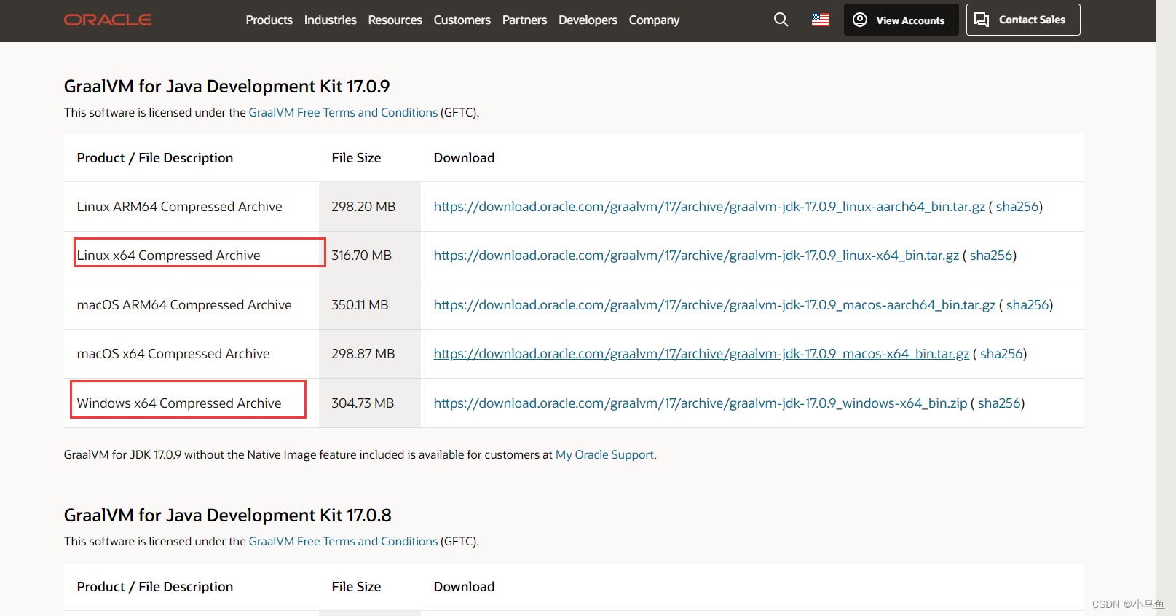Download linux-x64 tar.gz archive link

[696, 256]
